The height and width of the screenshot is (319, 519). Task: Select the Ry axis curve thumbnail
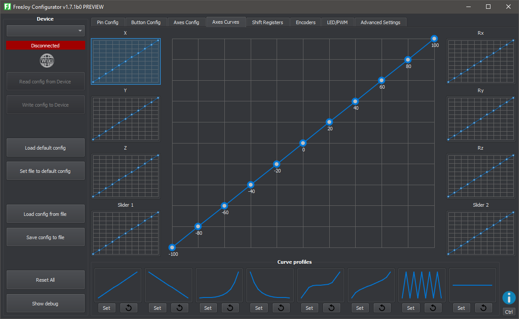481,119
